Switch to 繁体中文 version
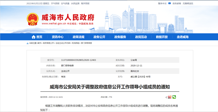This screenshot has height=112, width=218. [x=162, y=3]
